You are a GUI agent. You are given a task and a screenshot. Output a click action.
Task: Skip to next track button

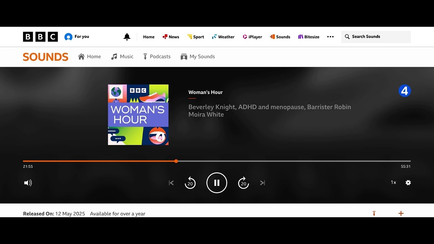pyautogui.click(x=262, y=183)
